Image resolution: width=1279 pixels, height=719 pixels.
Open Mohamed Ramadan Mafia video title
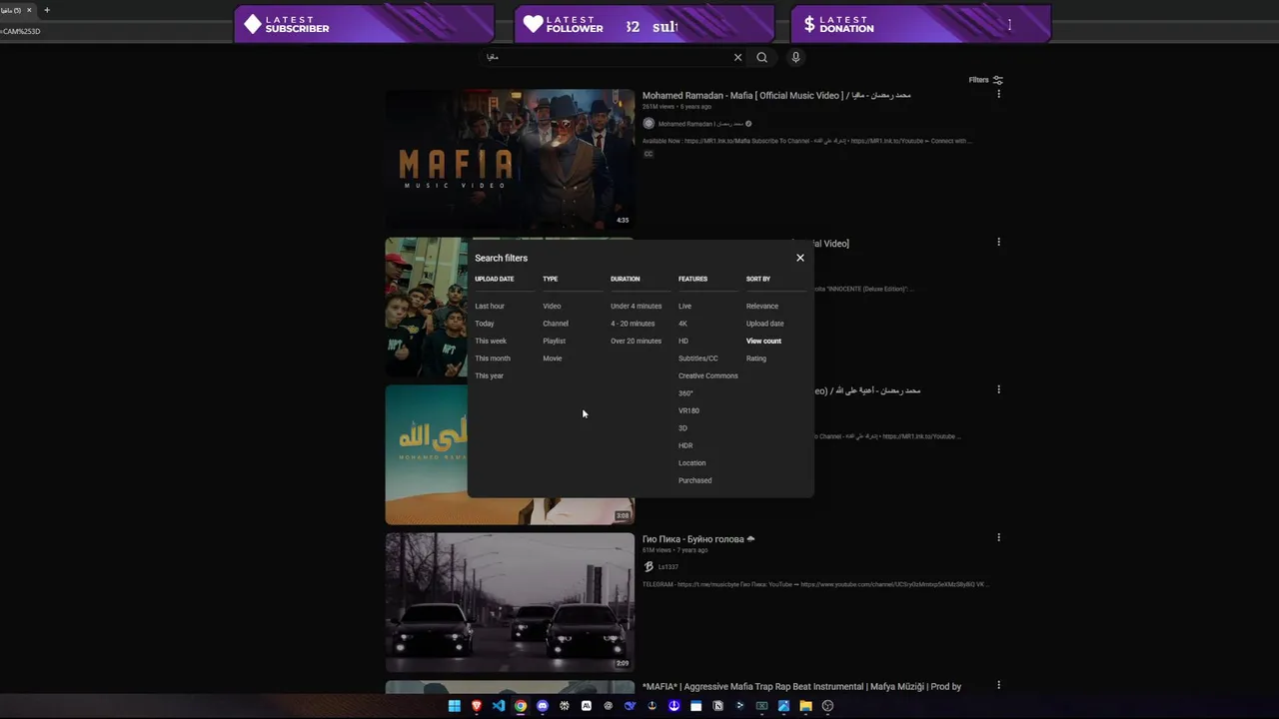tap(776, 95)
